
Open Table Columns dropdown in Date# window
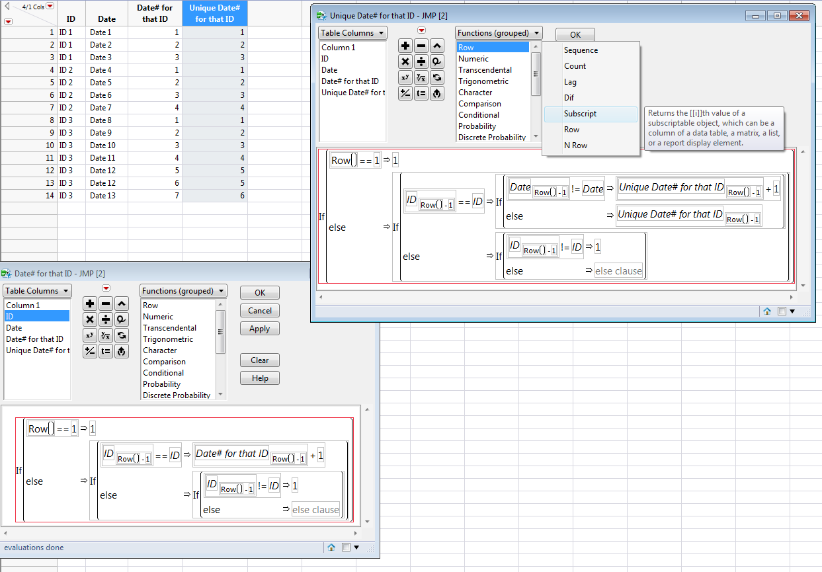(x=37, y=291)
